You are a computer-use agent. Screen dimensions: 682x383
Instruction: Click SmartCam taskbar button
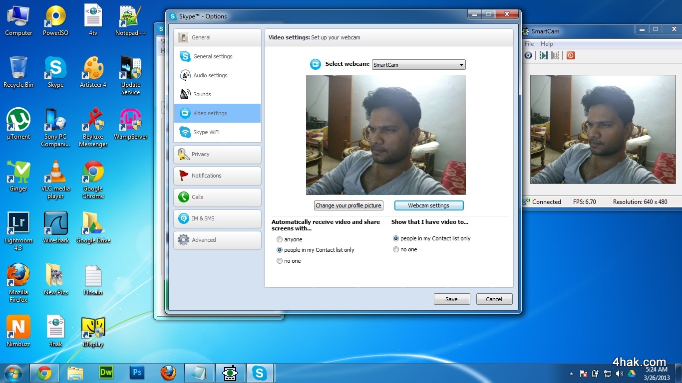[x=230, y=373]
